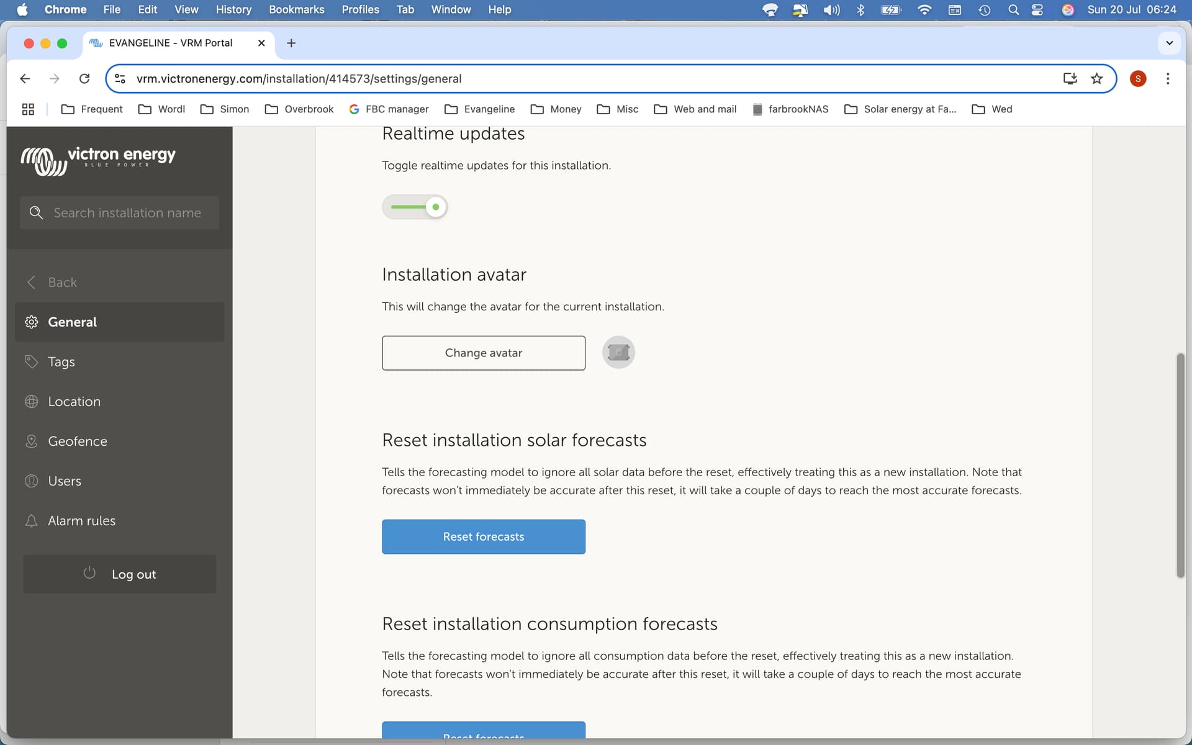
Task: Click the Victron Energy logo
Action: tap(98, 160)
